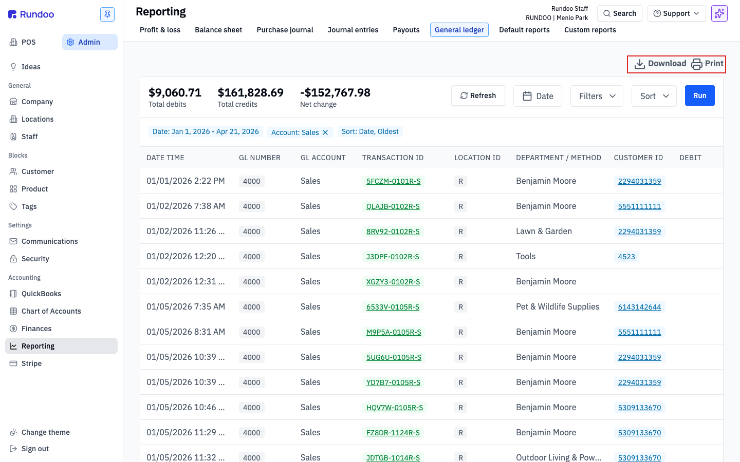Viewport: 740px width, 462px height.
Task: Click the Download tray icon
Action: pos(640,64)
